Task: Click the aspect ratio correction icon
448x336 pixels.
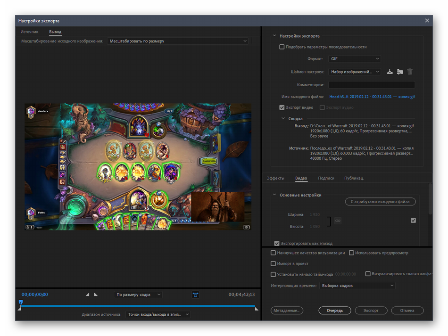Action: coord(195,295)
